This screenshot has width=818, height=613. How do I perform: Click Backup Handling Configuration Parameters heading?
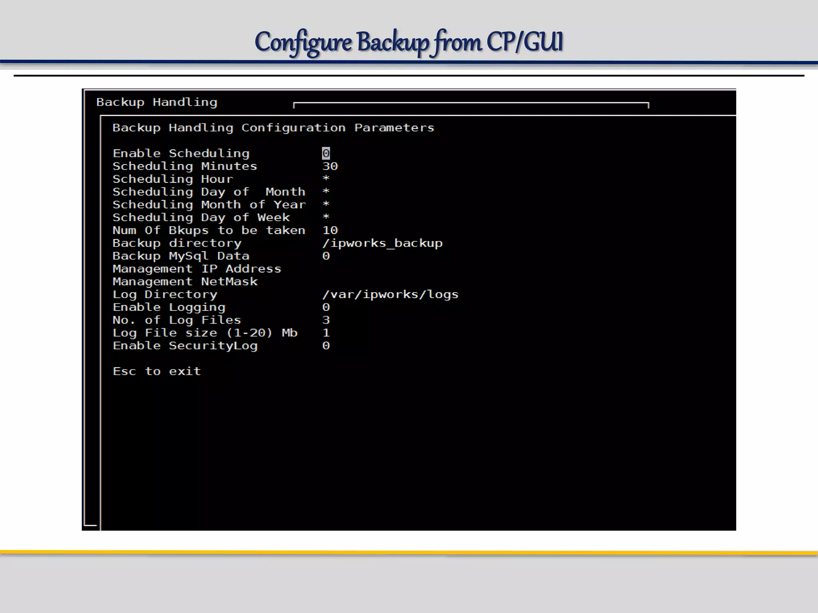point(273,128)
